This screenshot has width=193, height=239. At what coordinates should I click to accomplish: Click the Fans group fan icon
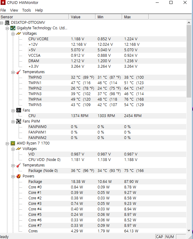[x=18, y=110]
